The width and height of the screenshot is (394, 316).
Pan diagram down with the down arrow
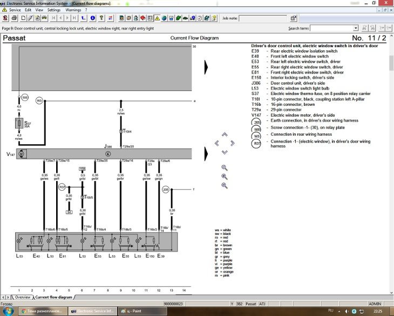[x=225, y=152]
